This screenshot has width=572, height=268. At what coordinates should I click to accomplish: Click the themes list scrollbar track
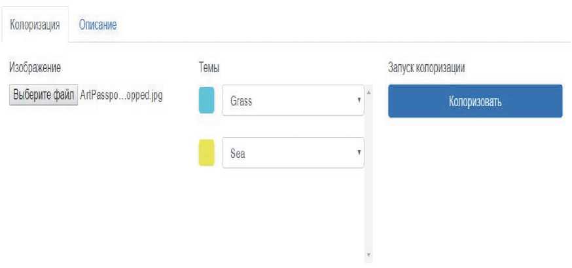click(368, 197)
